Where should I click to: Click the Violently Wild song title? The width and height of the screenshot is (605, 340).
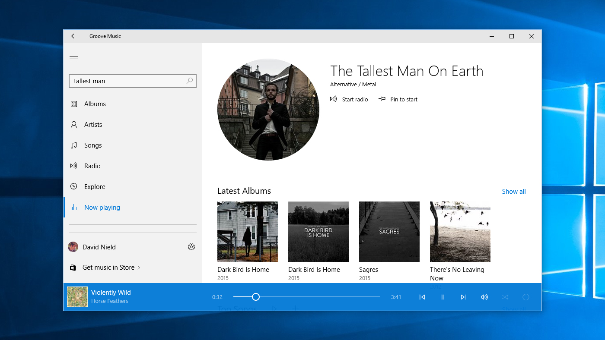111,293
